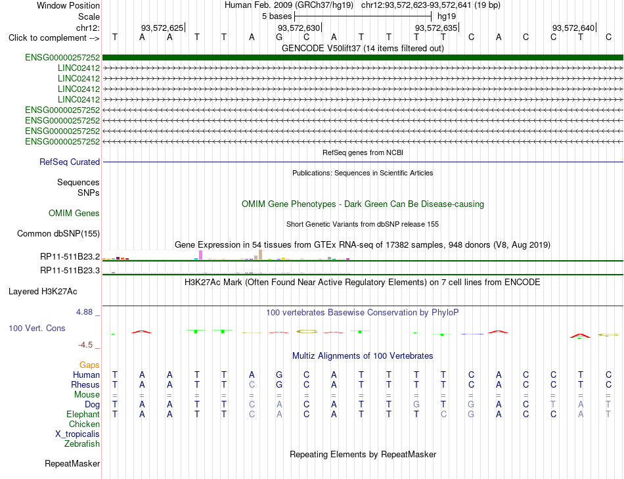624x479 pixels.
Task: Click the "100 Vert. Cons" track label
Action: (37, 328)
